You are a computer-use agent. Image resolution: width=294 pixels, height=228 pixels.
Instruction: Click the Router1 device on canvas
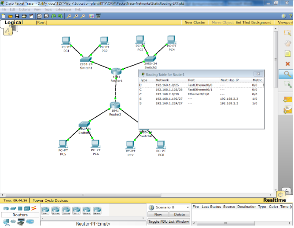(x=116, y=71)
